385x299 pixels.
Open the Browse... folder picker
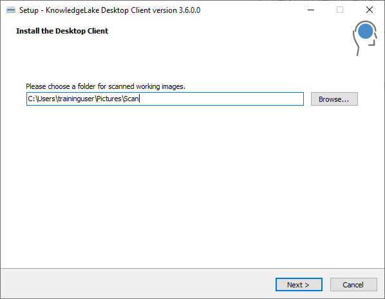tap(334, 99)
